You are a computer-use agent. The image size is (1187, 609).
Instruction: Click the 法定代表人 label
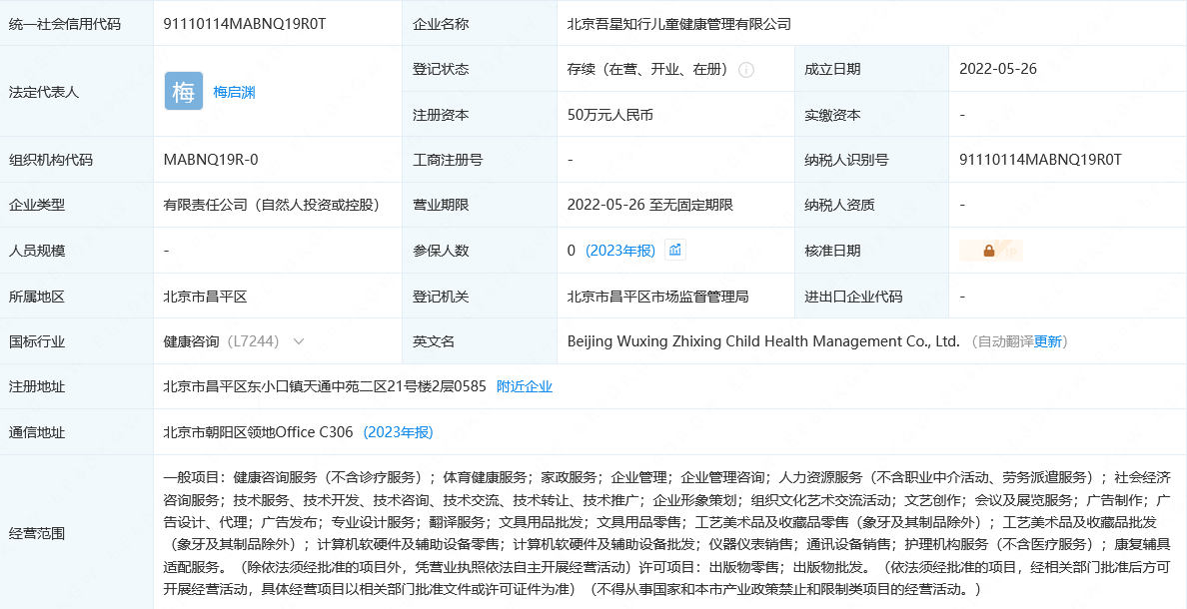pyautogui.click(x=43, y=92)
